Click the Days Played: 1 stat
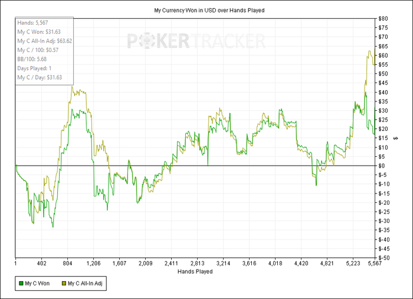Viewport: 413px width, 299px height. click(34, 68)
